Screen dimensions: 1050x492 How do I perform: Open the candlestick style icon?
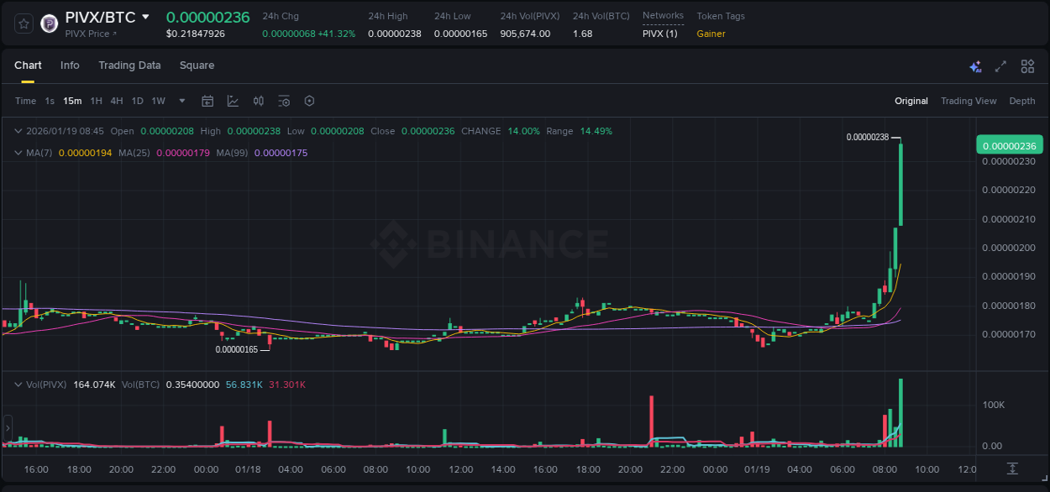tap(258, 101)
